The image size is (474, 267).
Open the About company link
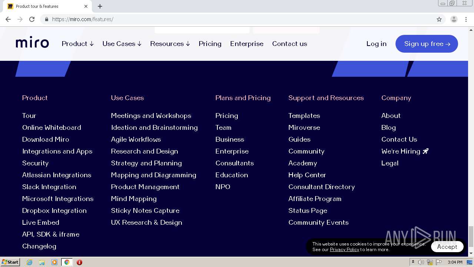tap(391, 116)
